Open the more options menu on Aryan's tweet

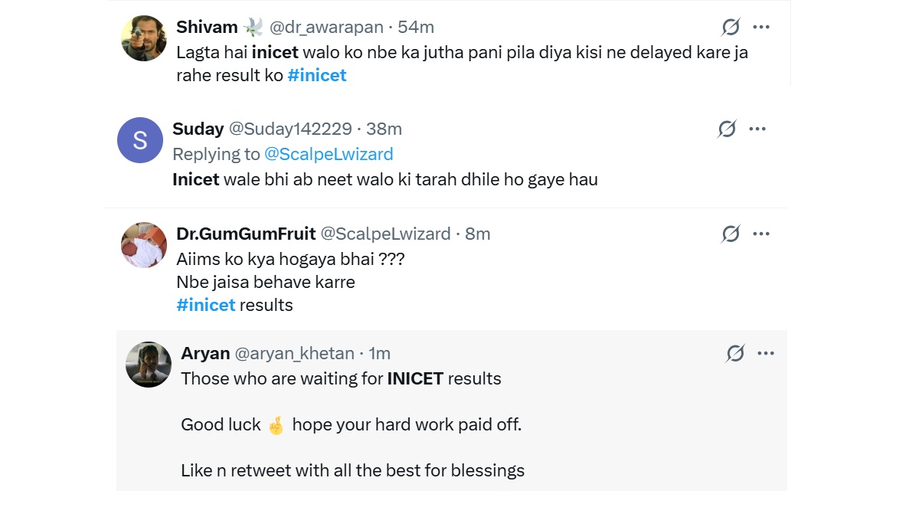coord(763,353)
